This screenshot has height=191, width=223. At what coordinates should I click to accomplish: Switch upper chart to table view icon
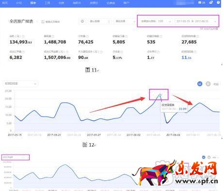208,84
